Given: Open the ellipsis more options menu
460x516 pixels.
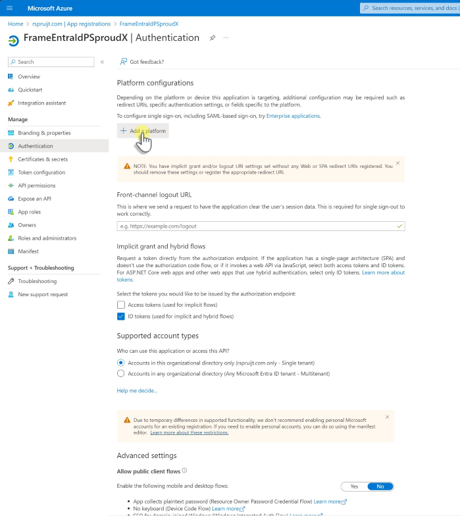Looking at the screenshot, I should tap(226, 38).
